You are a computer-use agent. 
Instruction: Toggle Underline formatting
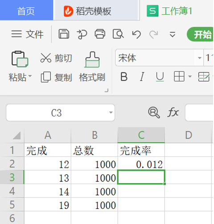tap(160, 76)
